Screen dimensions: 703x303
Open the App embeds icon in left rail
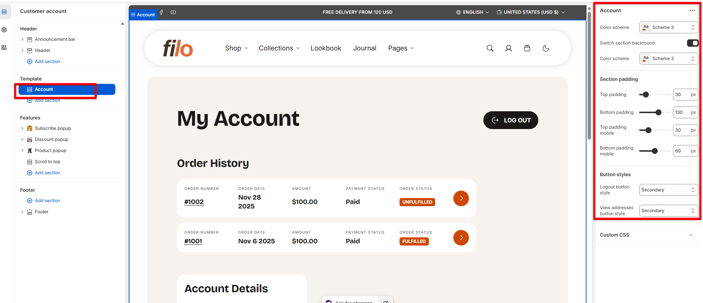[4, 47]
